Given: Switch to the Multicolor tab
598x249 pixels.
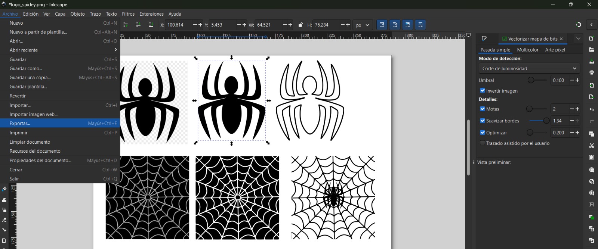Looking at the screenshot, I should [x=527, y=50].
